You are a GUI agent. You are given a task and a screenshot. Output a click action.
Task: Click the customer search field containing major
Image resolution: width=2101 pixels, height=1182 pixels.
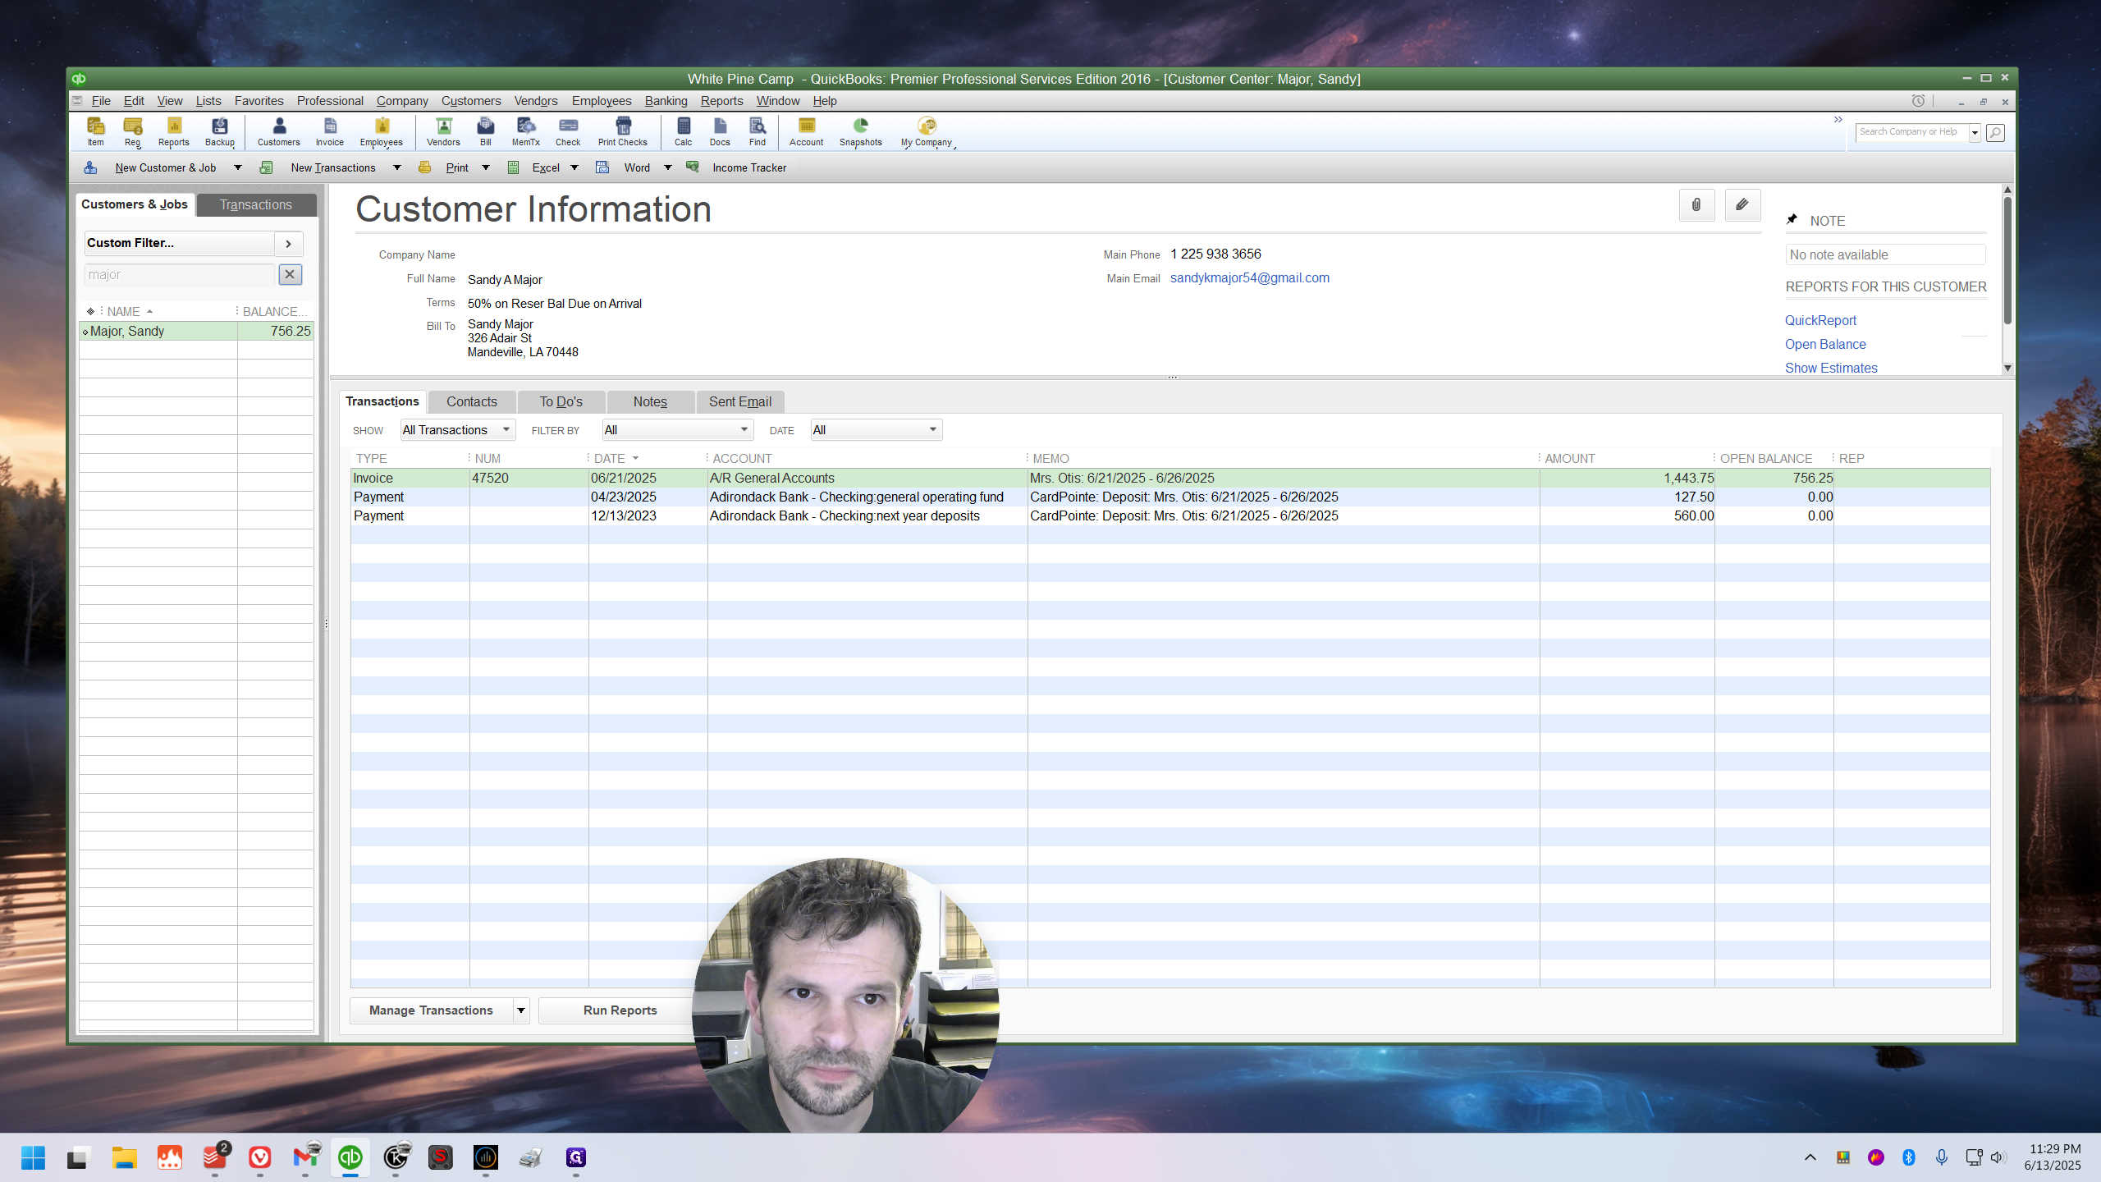pyautogui.click(x=179, y=274)
